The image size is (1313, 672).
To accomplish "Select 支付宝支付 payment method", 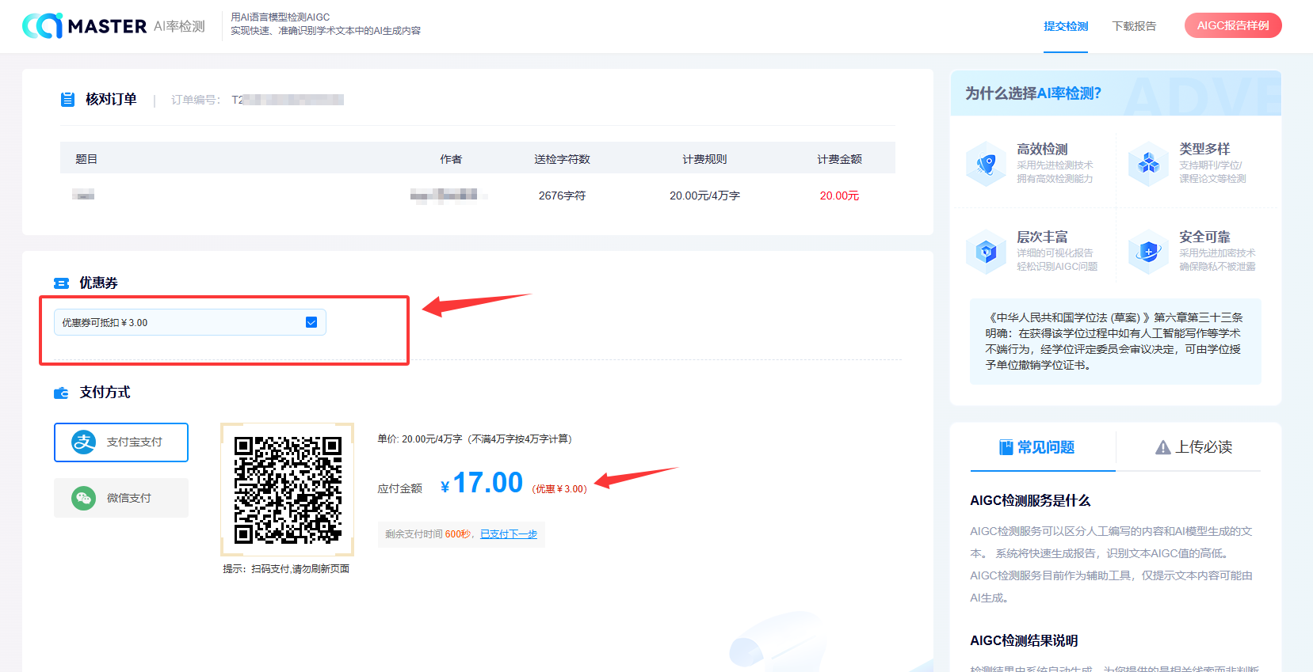I will tap(121, 442).
